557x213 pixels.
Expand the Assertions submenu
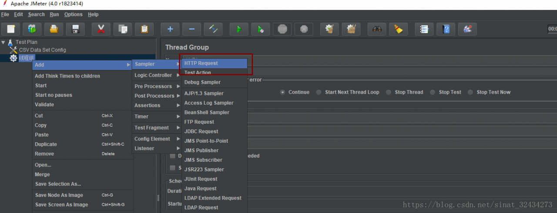coord(157,105)
